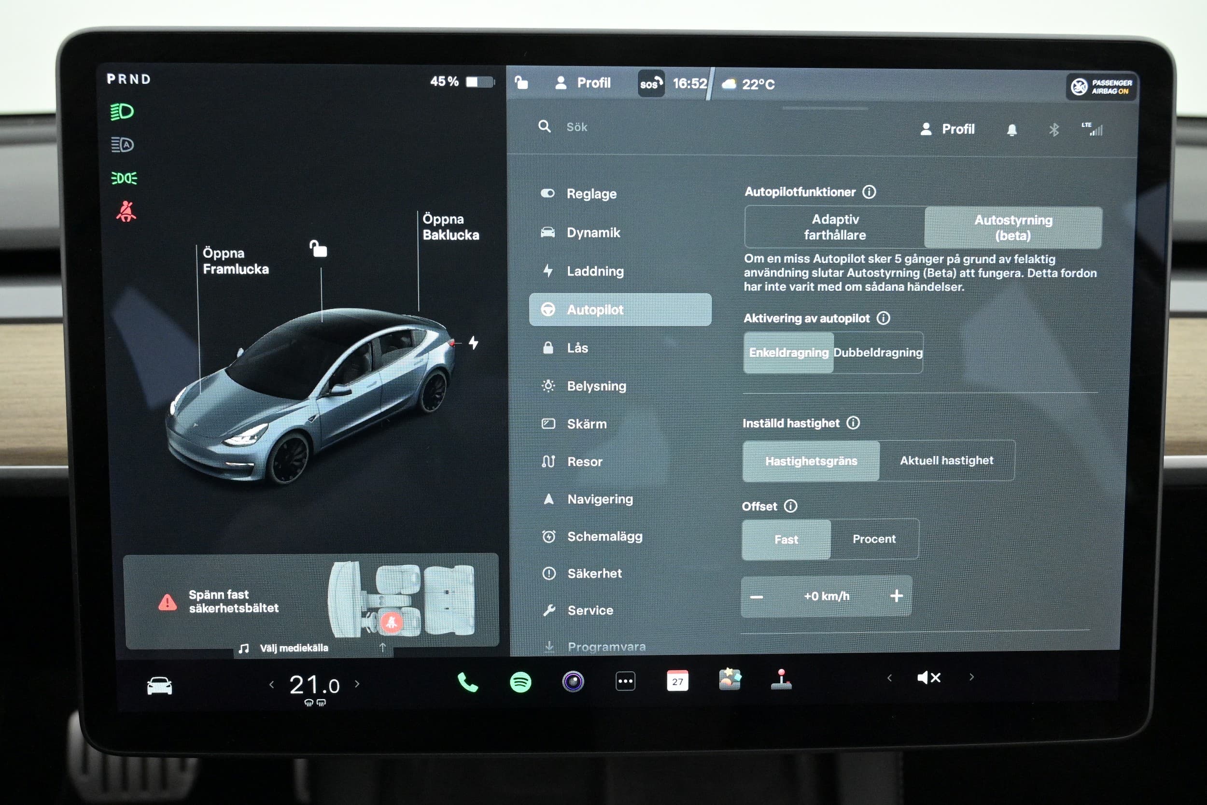This screenshot has height=805, width=1207.
Task: Open the passenger airbag status indicator
Action: [1101, 87]
